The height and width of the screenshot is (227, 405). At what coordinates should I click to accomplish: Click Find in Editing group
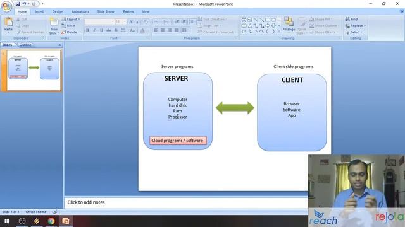coord(352,20)
